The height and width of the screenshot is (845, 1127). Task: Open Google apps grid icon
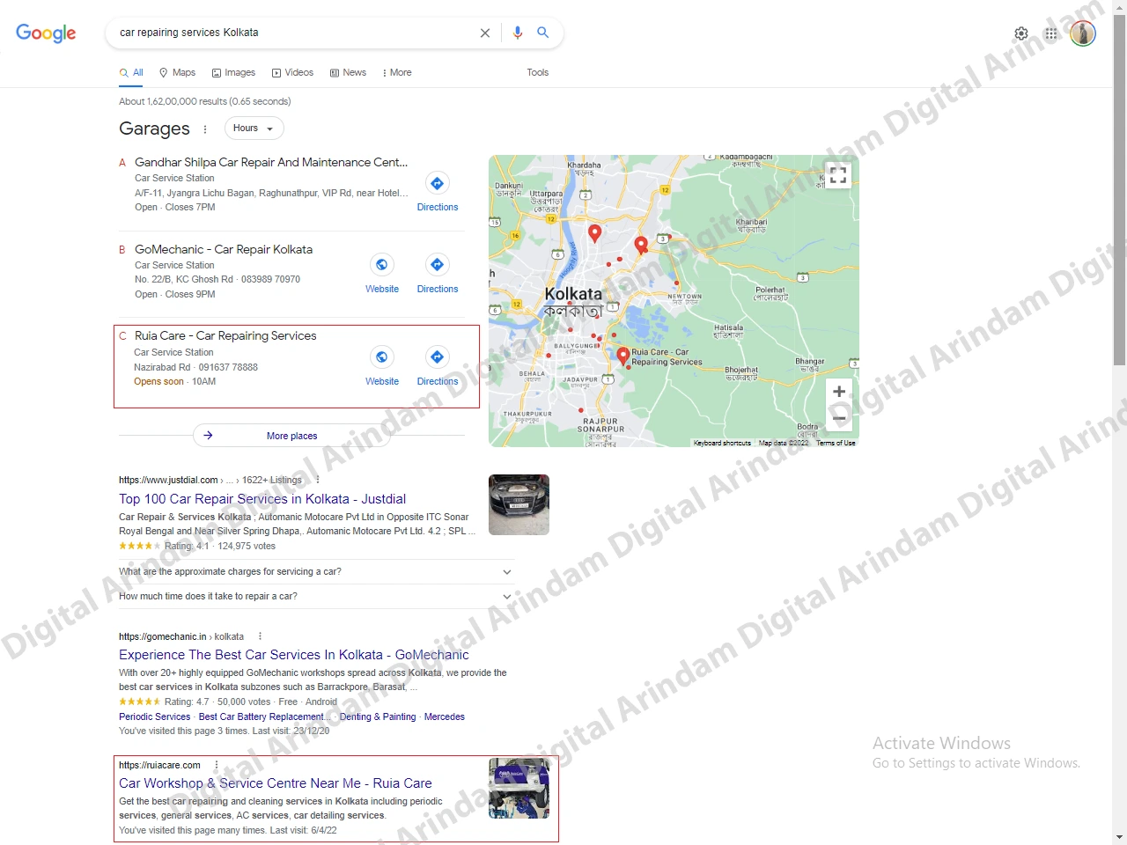pos(1051,33)
